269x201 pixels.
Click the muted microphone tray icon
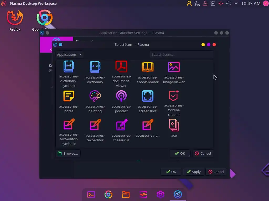tap(221, 3)
